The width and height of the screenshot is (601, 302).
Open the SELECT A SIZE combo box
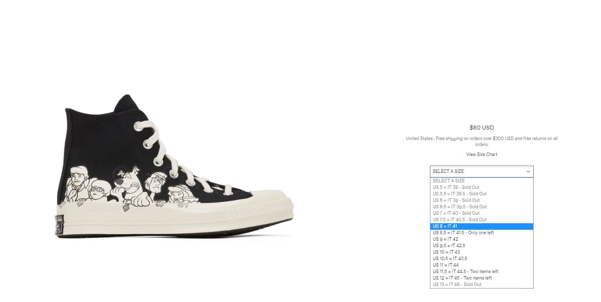click(482, 171)
